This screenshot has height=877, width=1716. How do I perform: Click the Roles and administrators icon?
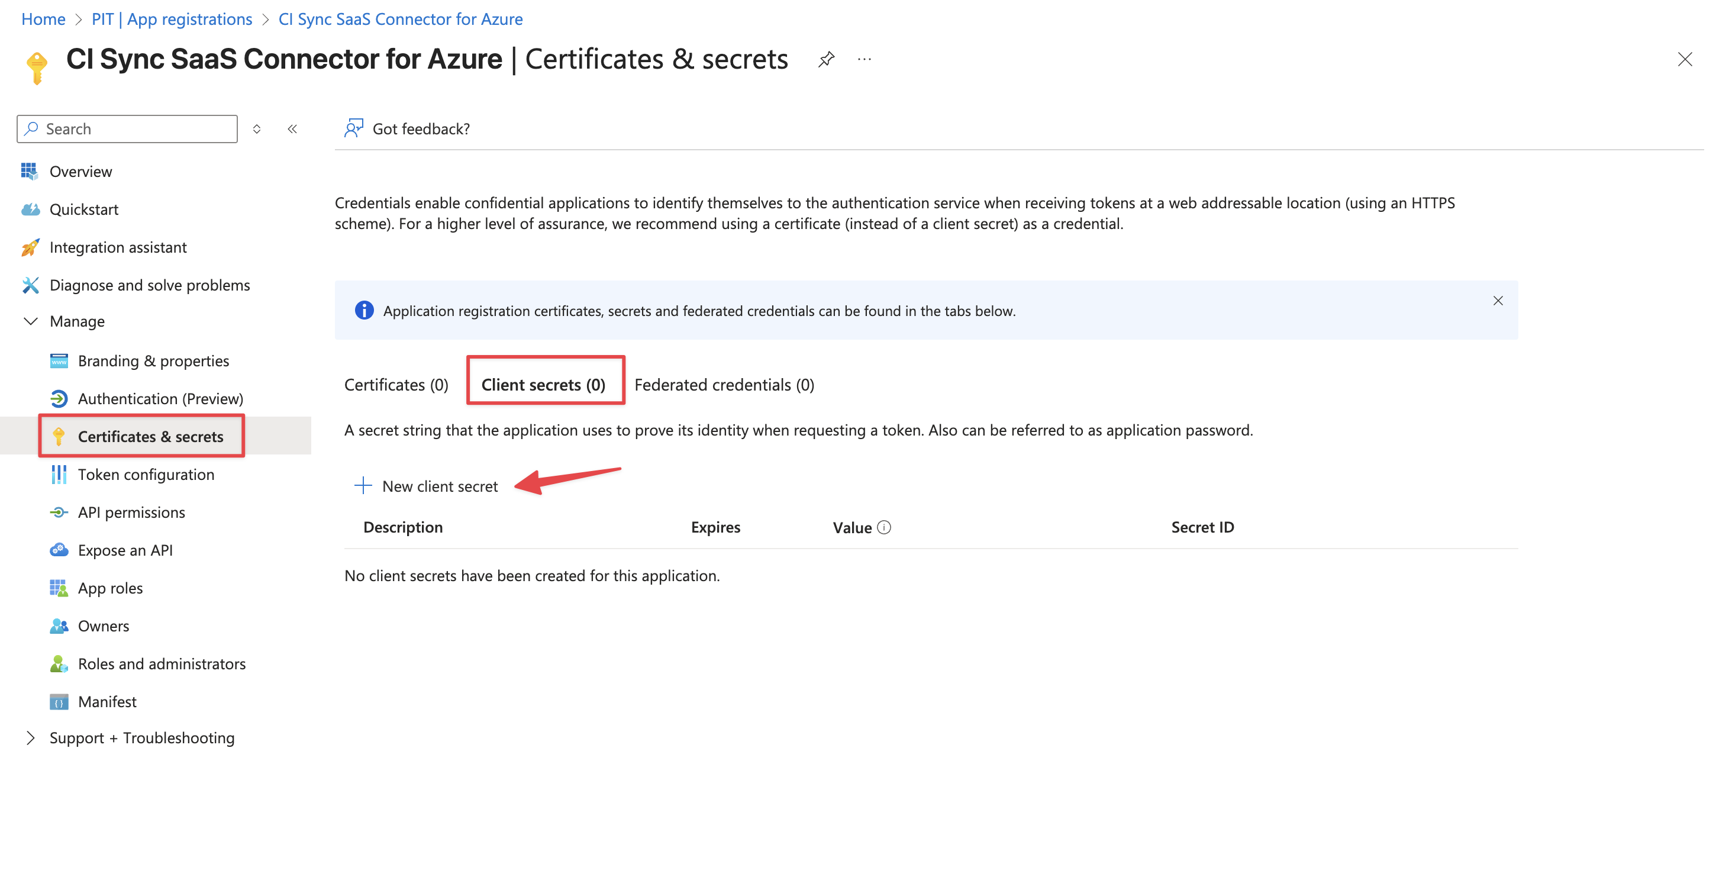click(59, 664)
